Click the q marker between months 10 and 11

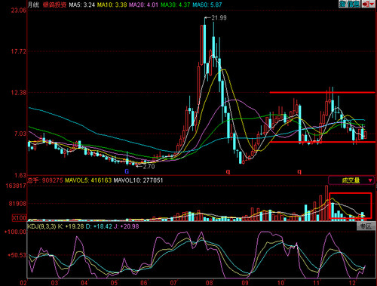coord(299,171)
